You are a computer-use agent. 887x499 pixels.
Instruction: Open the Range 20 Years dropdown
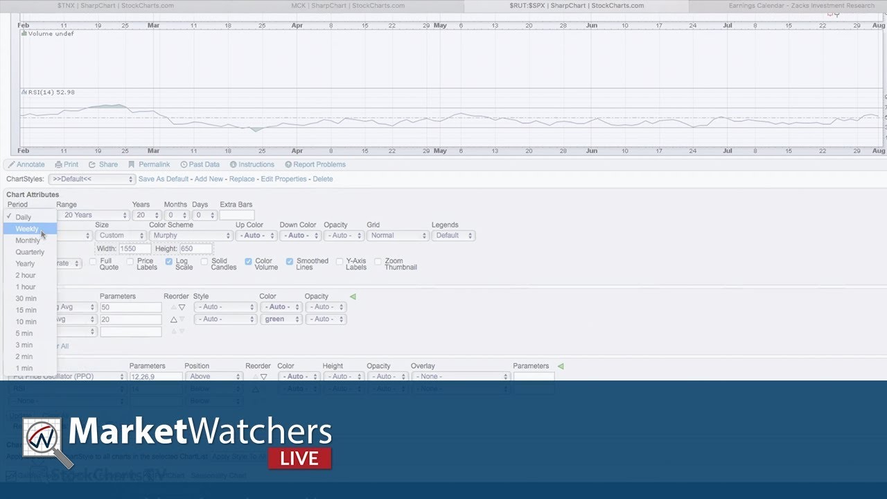pos(93,216)
